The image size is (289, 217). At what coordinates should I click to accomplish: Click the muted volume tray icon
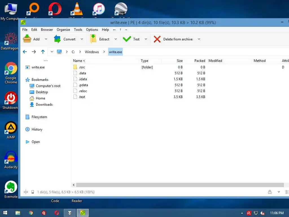[262, 213]
